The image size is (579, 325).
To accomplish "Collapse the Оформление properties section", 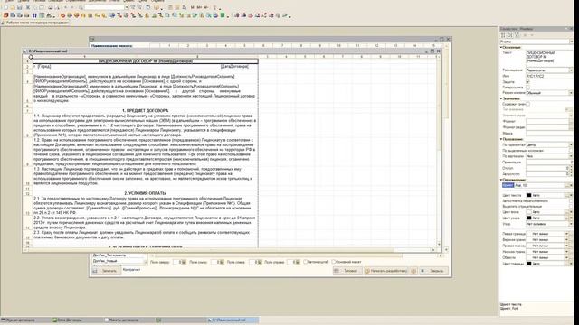I will coord(501,180).
